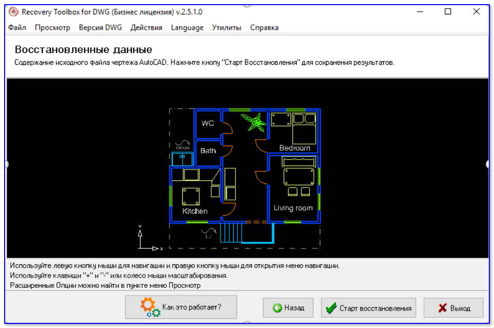Click the cyan cabinet symbol left of Bath
Screen dimensions: 494x328
pyautogui.click(x=182, y=159)
